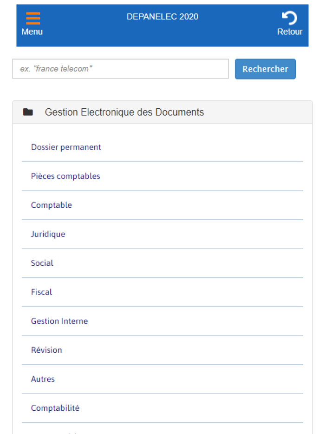
Task: Click the Retour back arrow icon
Action: (290, 18)
